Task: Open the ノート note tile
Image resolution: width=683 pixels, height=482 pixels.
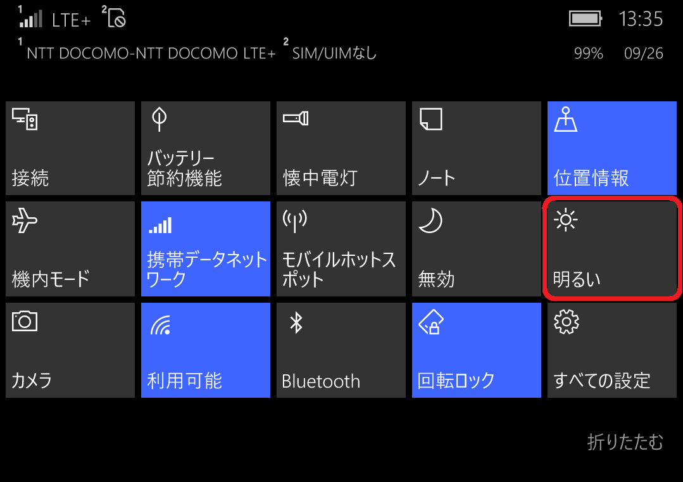Action: tap(477, 148)
